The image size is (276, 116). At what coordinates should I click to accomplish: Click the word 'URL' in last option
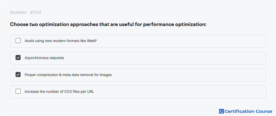point(91,91)
